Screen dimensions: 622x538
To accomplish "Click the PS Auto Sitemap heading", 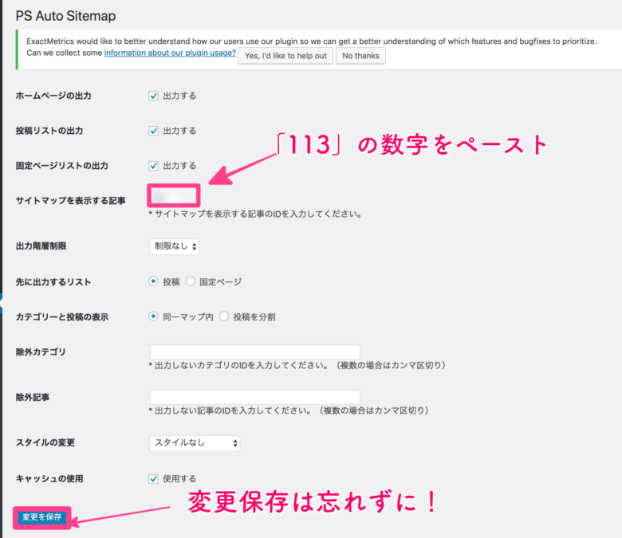I will tap(66, 16).
